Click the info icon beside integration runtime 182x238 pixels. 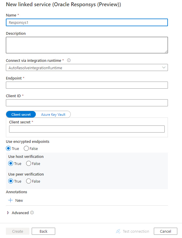pos(69,60)
